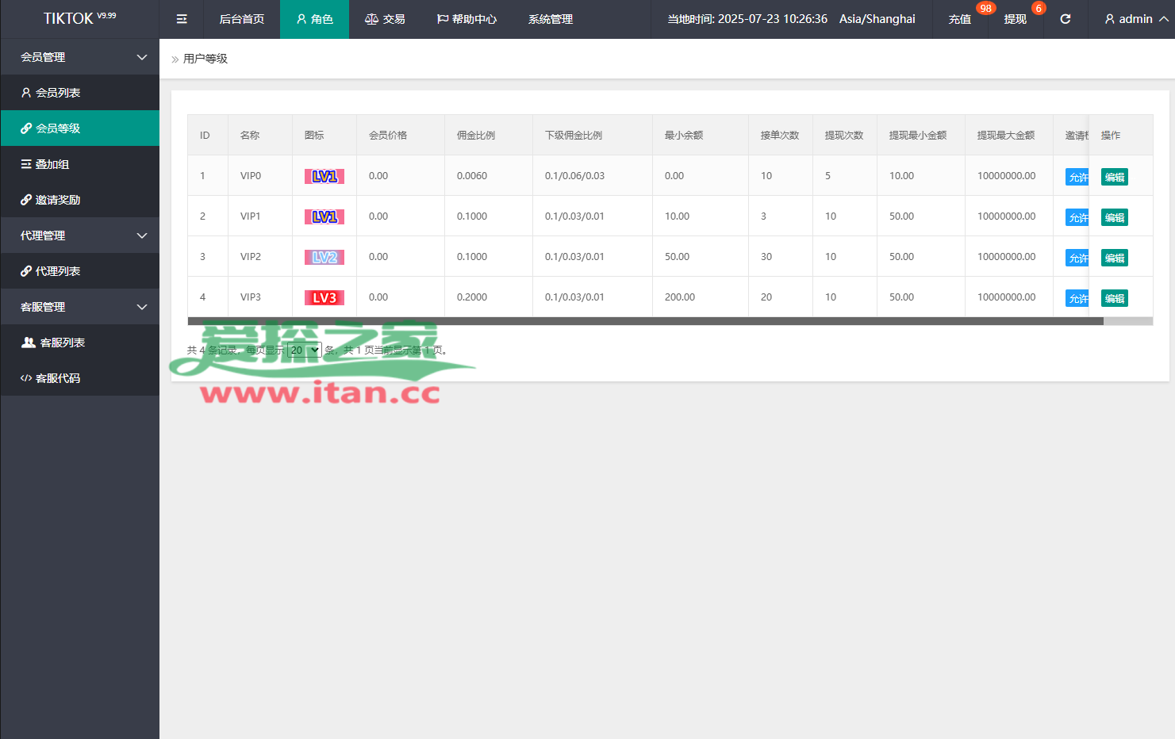Click the VIP1 LV1 level badge
This screenshot has height=739, width=1175.
[x=324, y=216]
